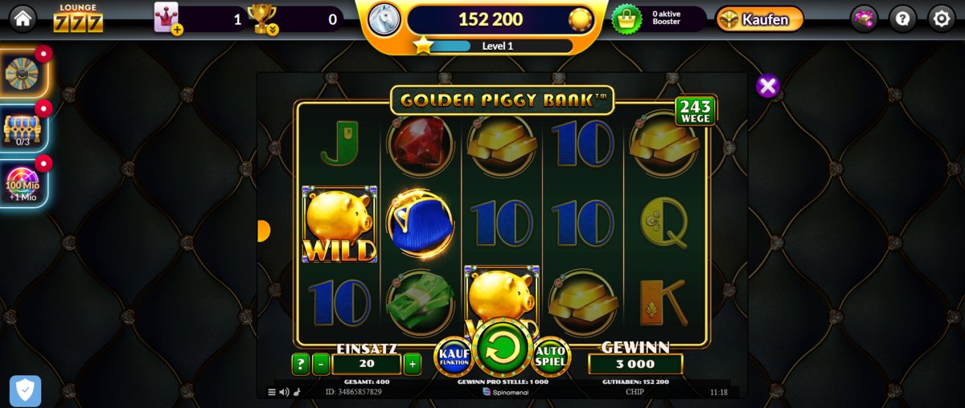Open the Lounge 777 logo
The width and height of the screenshot is (965, 408).
click(x=78, y=18)
